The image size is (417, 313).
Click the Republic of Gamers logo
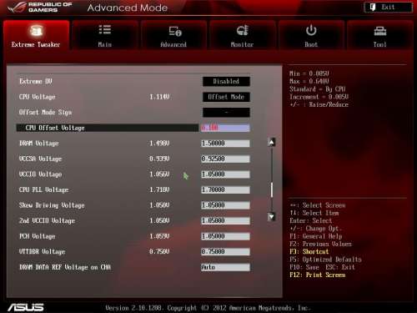click(41, 8)
